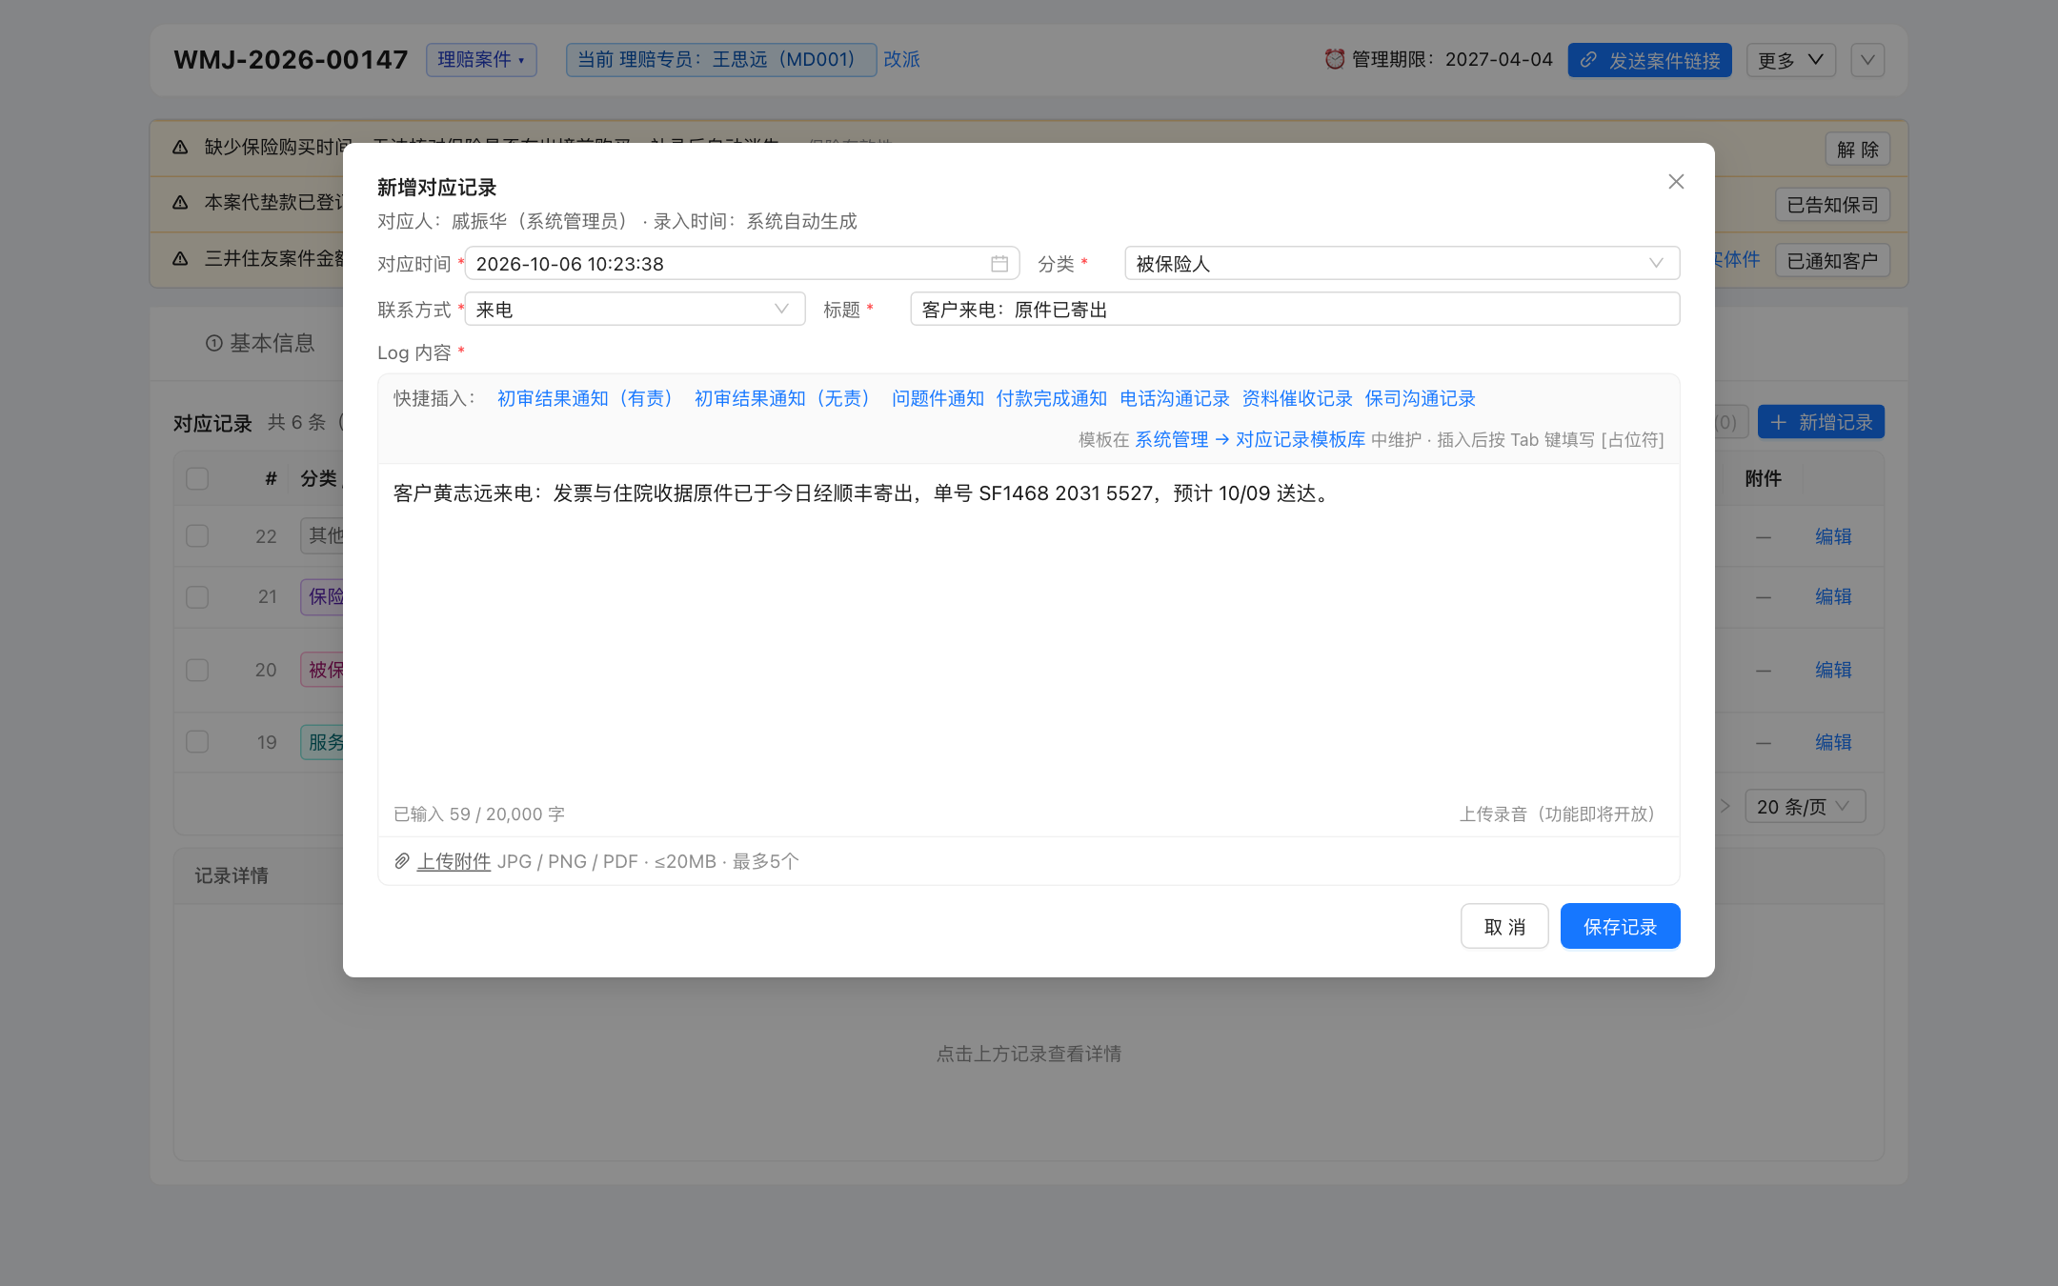Click the 解除 button on warning banner
This screenshot has height=1286, width=2058.
coord(1858,150)
